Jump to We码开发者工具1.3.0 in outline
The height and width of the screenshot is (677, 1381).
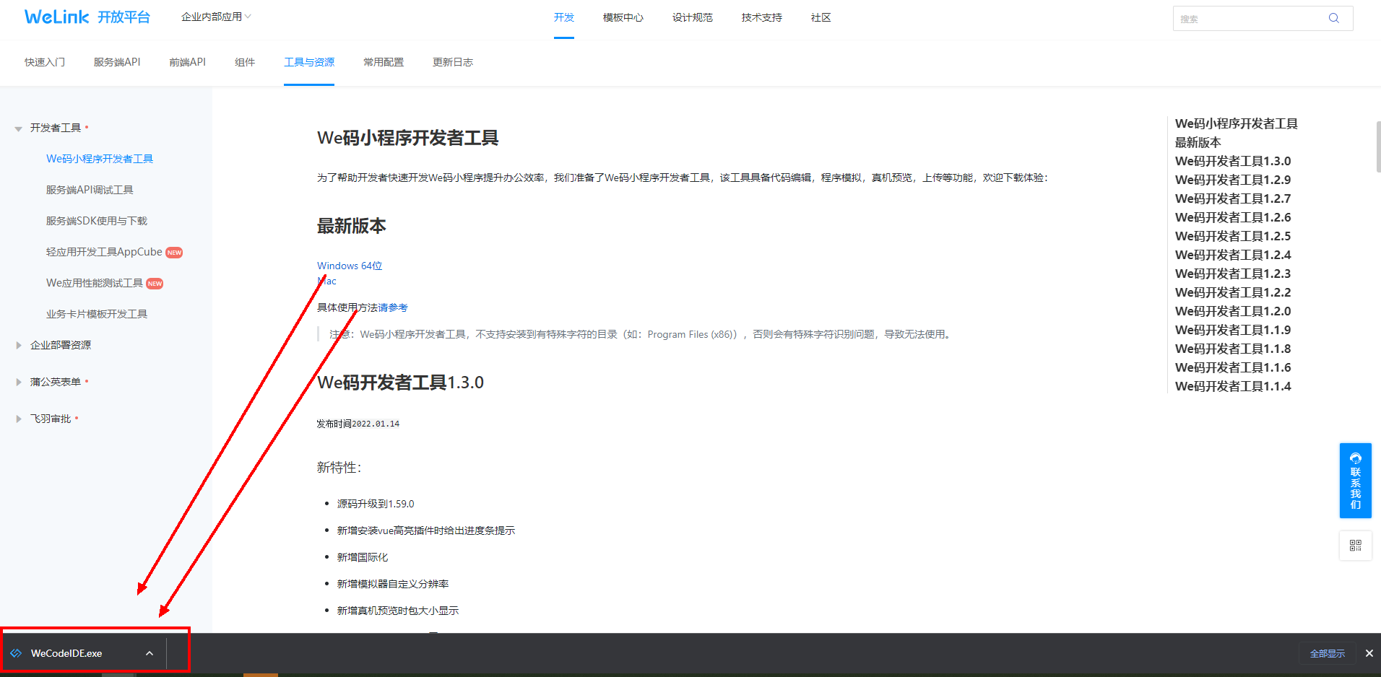(x=1233, y=161)
